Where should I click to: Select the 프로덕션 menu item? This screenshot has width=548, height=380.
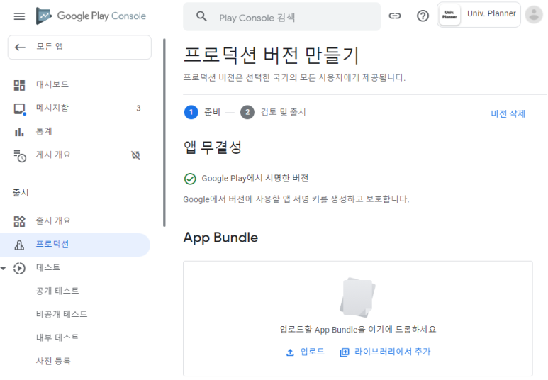pos(75,245)
